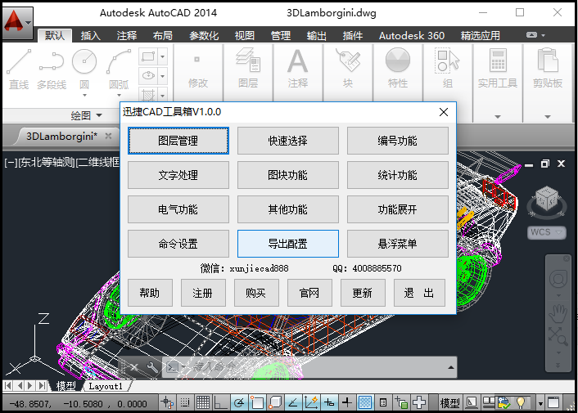Expand the rectangle tool dropdown arrow
The image size is (578, 413).
coord(163,56)
